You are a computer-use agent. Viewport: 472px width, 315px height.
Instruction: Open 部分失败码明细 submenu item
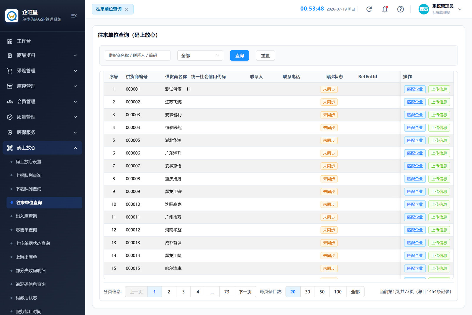[x=31, y=271]
